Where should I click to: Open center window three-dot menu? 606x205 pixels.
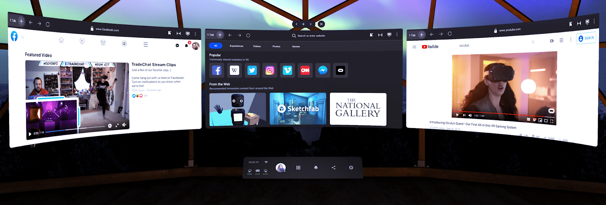pos(397,34)
